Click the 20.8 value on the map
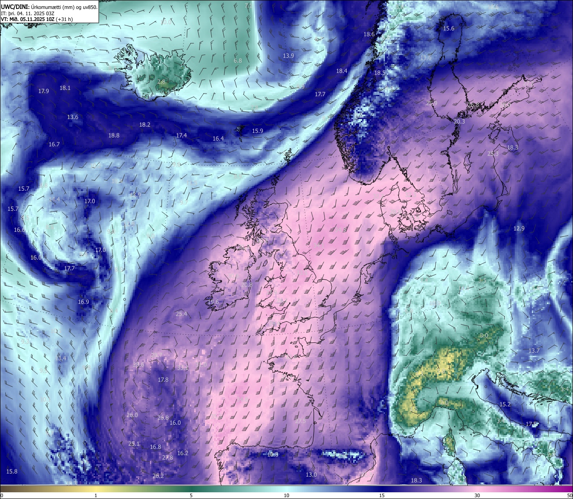 point(247,285)
